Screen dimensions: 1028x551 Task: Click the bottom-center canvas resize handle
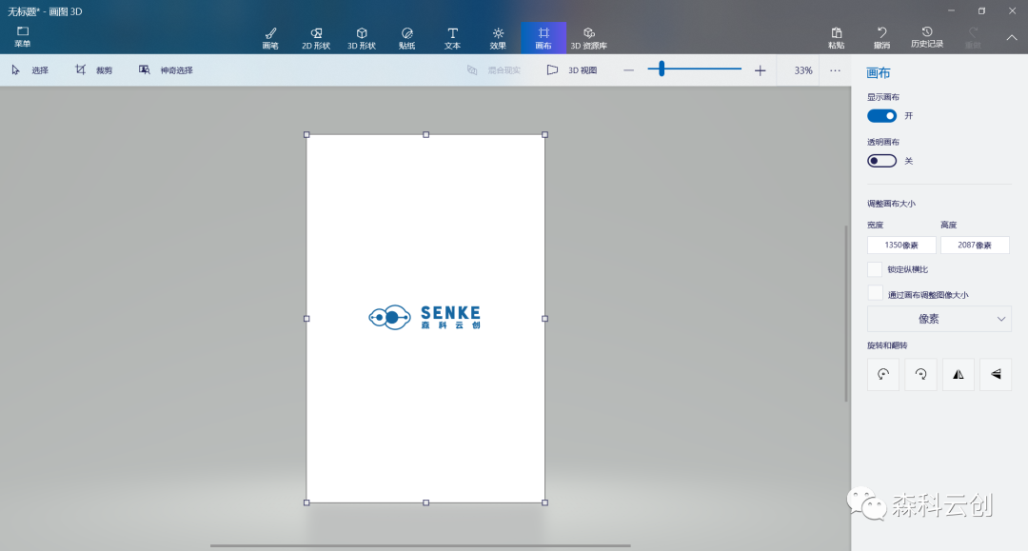(426, 502)
